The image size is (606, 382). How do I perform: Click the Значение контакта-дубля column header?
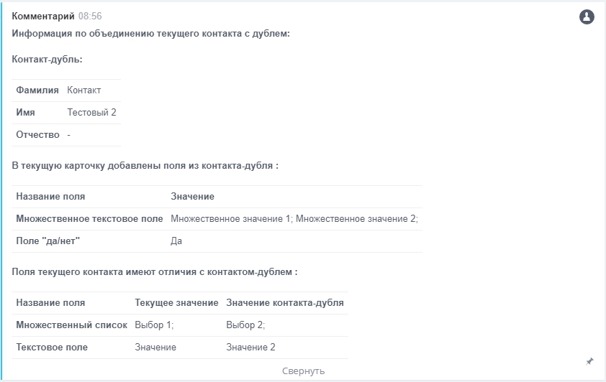coord(284,303)
